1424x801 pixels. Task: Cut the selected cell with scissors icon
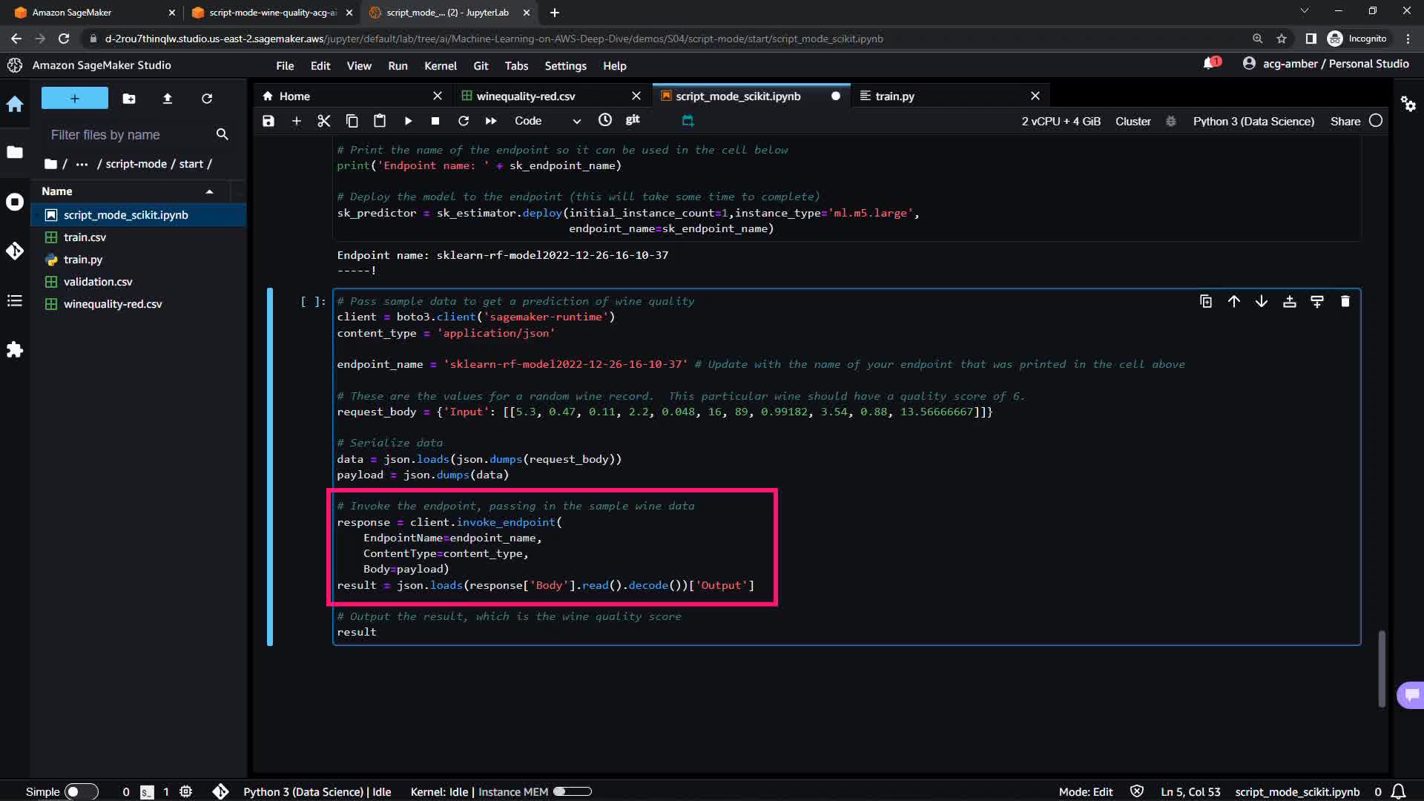pyautogui.click(x=324, y=121)
